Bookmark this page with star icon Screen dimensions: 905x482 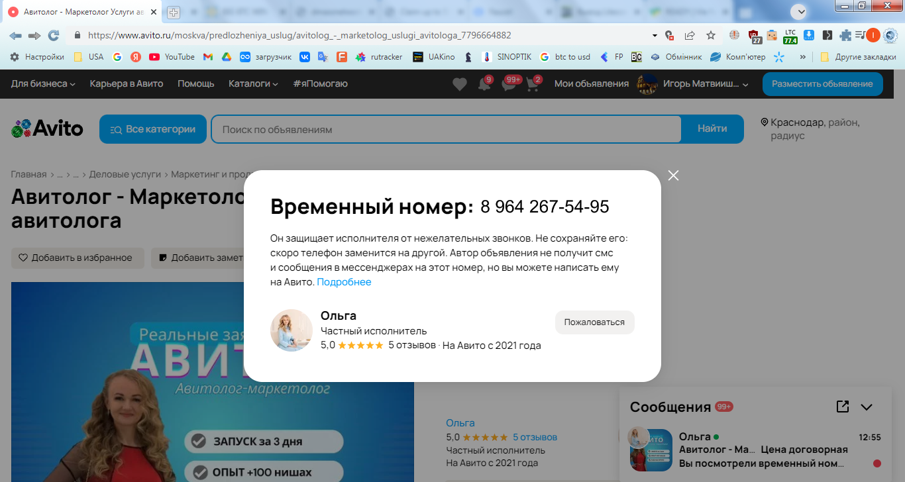[711, 35]
